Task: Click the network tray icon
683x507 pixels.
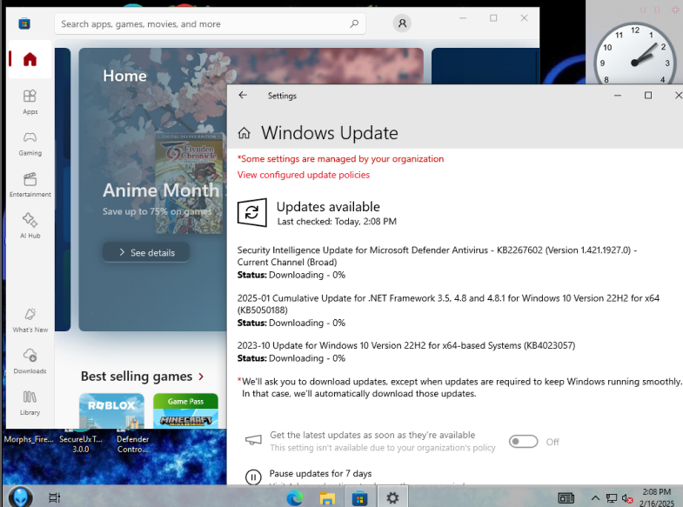Action: [611, 498]
